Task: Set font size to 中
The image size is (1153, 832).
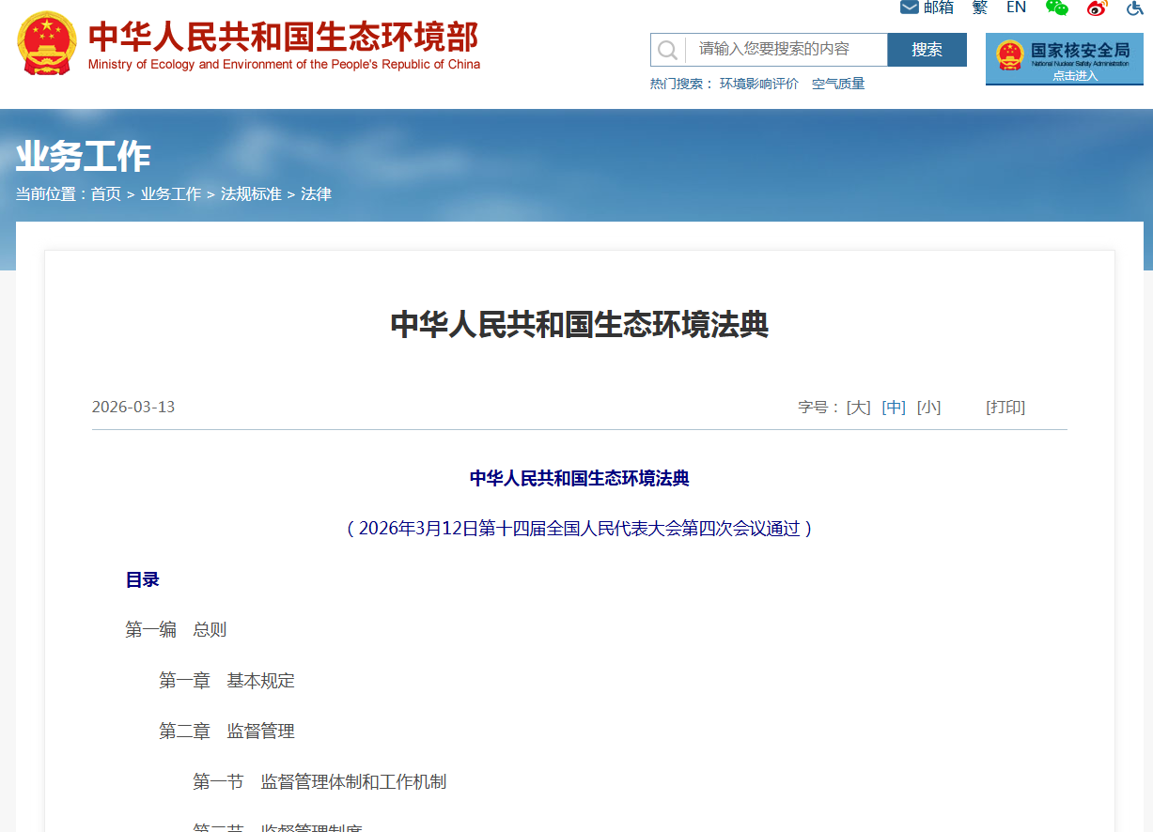Action: [894, 407]
